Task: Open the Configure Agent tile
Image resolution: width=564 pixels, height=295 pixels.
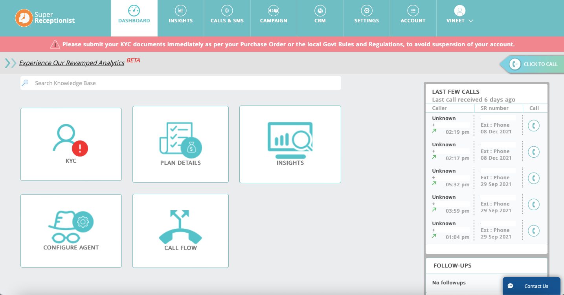Action: point(71,231)
